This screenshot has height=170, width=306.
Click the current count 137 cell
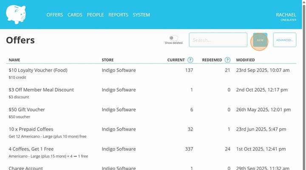click(189, 70)
